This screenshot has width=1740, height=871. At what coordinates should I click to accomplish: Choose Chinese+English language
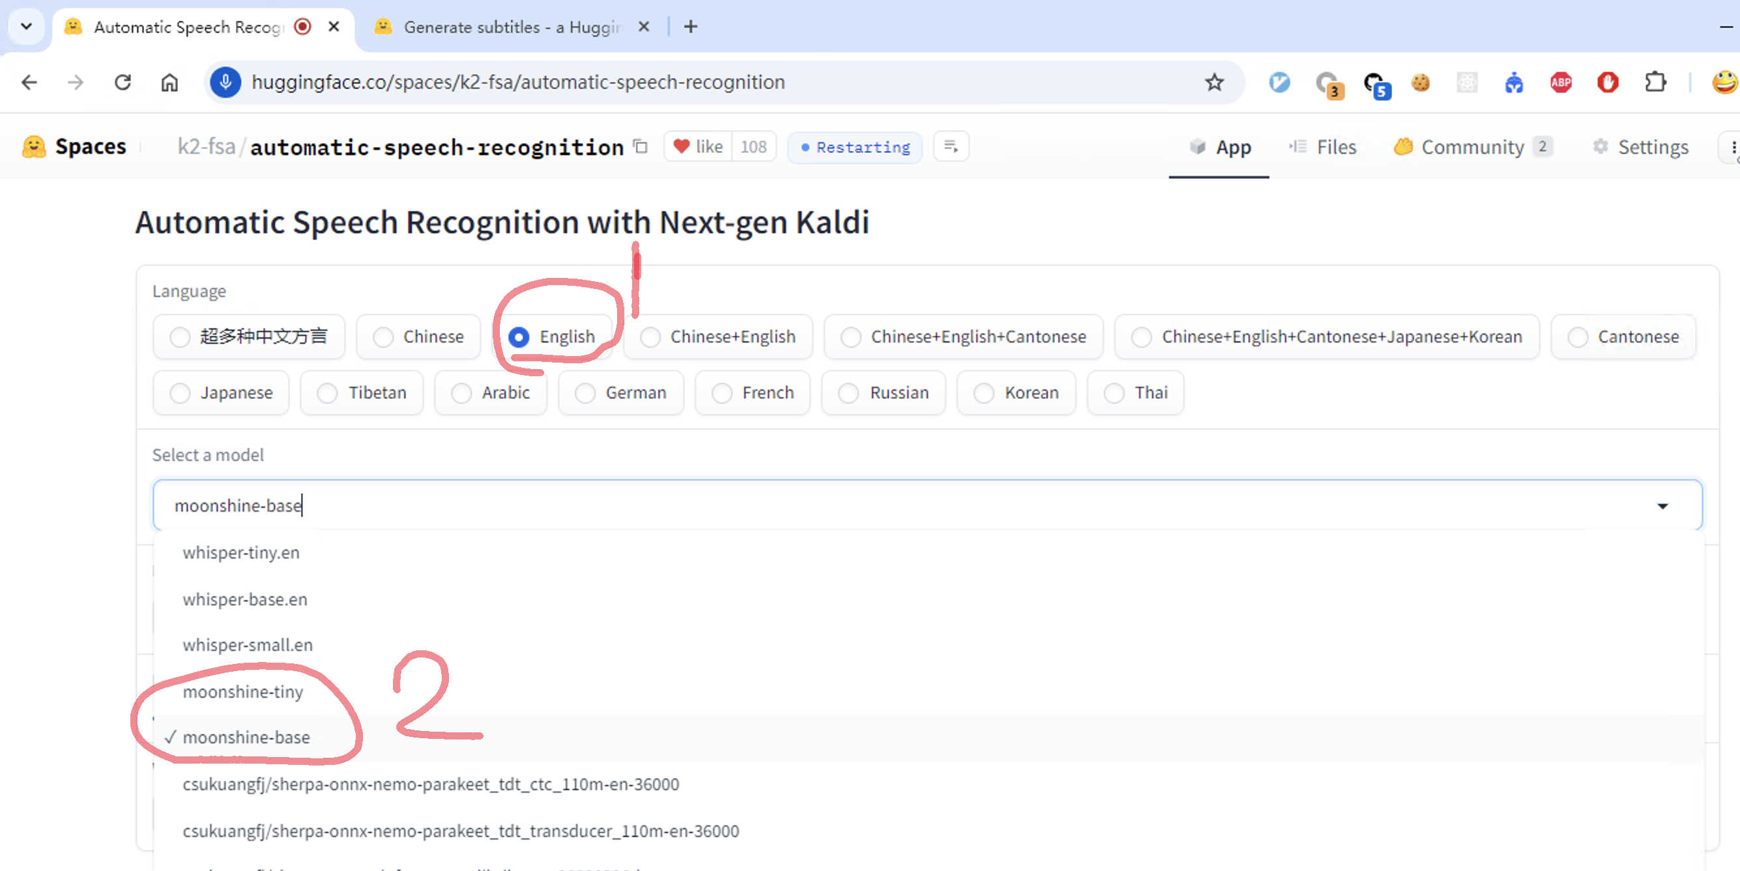click(718, 337)
